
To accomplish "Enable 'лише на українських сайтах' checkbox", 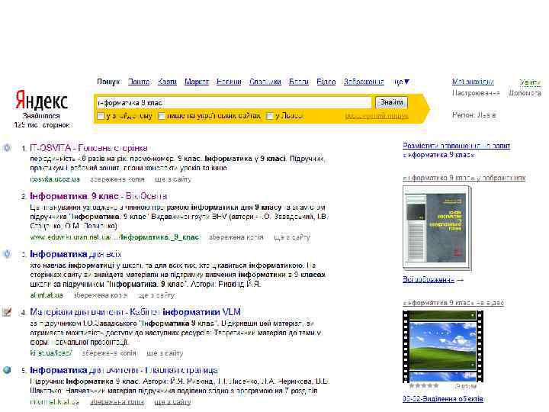I will point(162,116).
